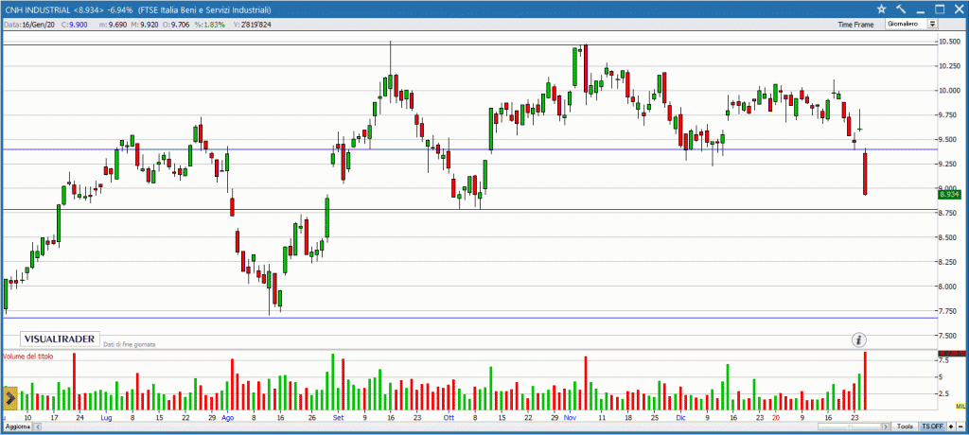
Task: Click the VISUALTRADER logo
Action: [x=60, y=339]
